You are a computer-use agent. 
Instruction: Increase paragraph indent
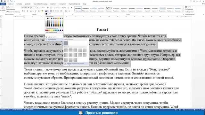coord(65,8)
